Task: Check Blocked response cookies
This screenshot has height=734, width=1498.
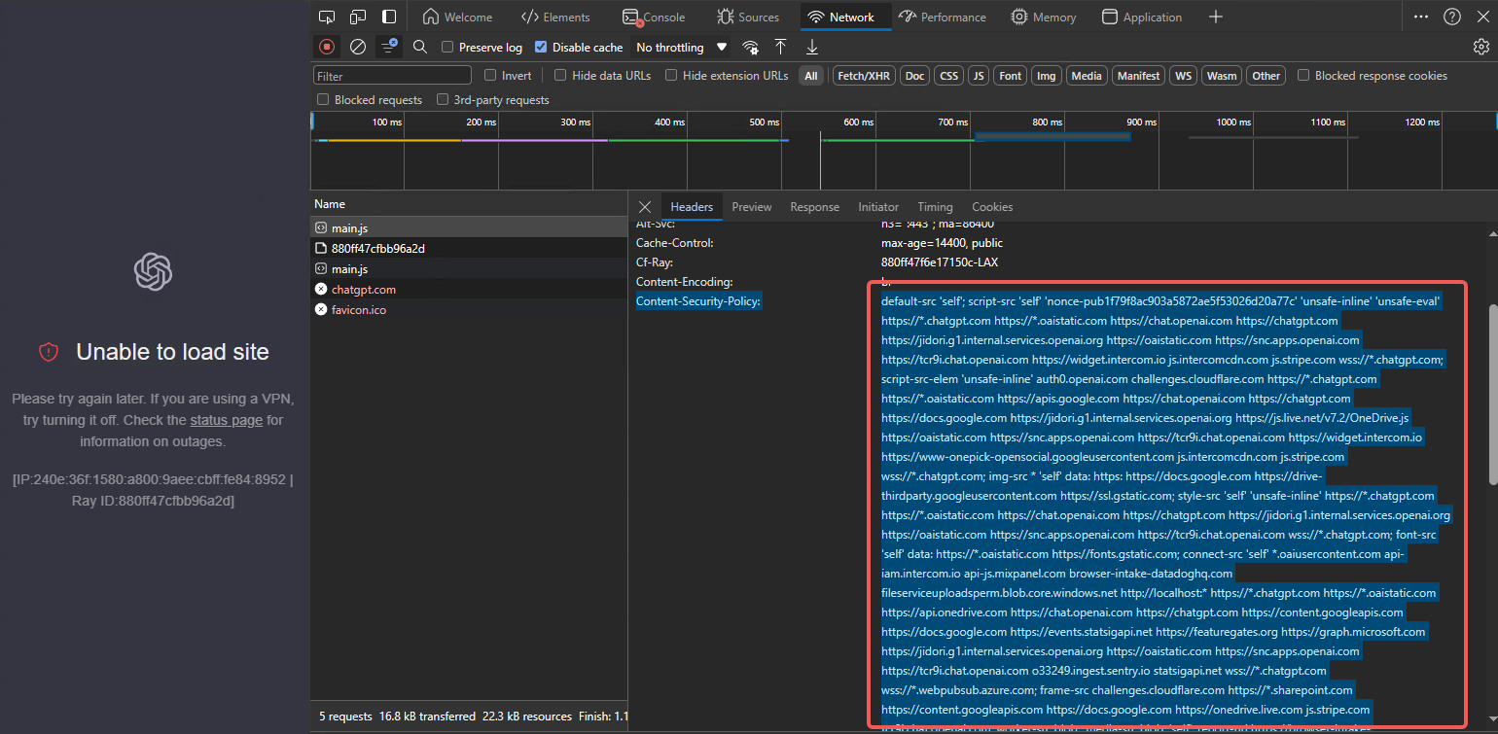Action: [1303, 75]
